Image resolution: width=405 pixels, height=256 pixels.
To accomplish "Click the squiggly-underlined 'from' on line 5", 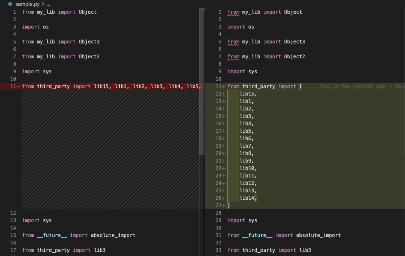I will (x=233, y=41).
